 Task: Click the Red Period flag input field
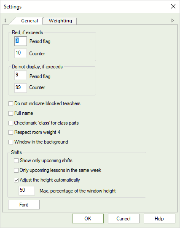tap(21, 41)
